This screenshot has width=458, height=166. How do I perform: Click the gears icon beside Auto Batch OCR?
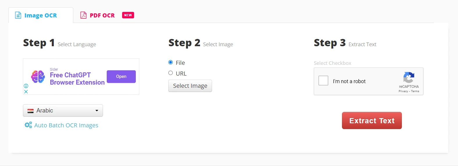click(28, 125)
